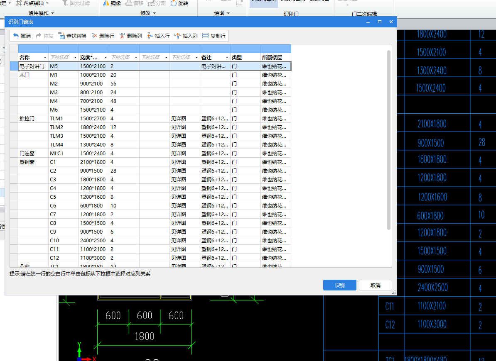This screenshot has width=496, height=361.
Task: Open the 宽度* column header dropdown
Action: pyautogui.click(x=106, y=58)
